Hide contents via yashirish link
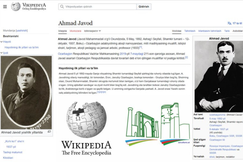Screen dimensions: 243x162 point(22,30)
